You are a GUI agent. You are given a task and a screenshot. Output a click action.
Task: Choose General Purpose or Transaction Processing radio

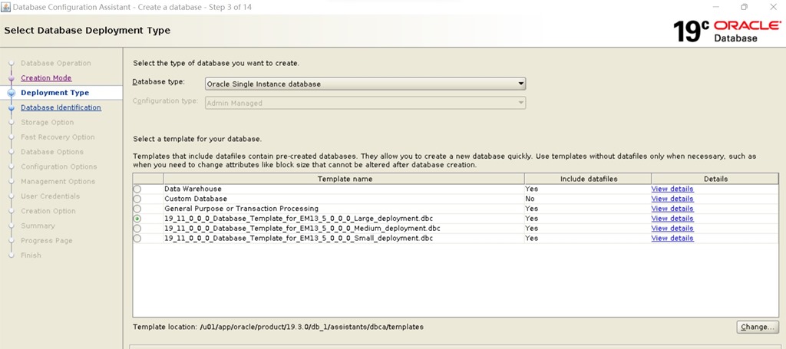coord(137,209)
